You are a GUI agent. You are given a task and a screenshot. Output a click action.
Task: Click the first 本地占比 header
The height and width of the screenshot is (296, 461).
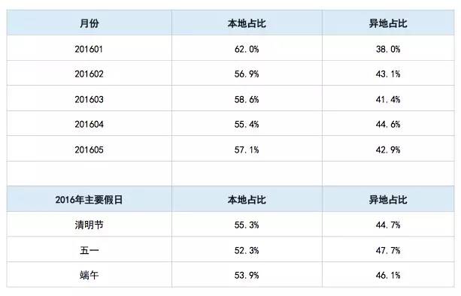click(x=247, y=23)
